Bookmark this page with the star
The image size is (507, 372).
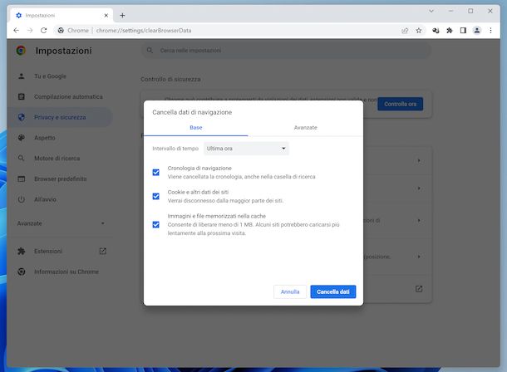[x=419, y=31]
